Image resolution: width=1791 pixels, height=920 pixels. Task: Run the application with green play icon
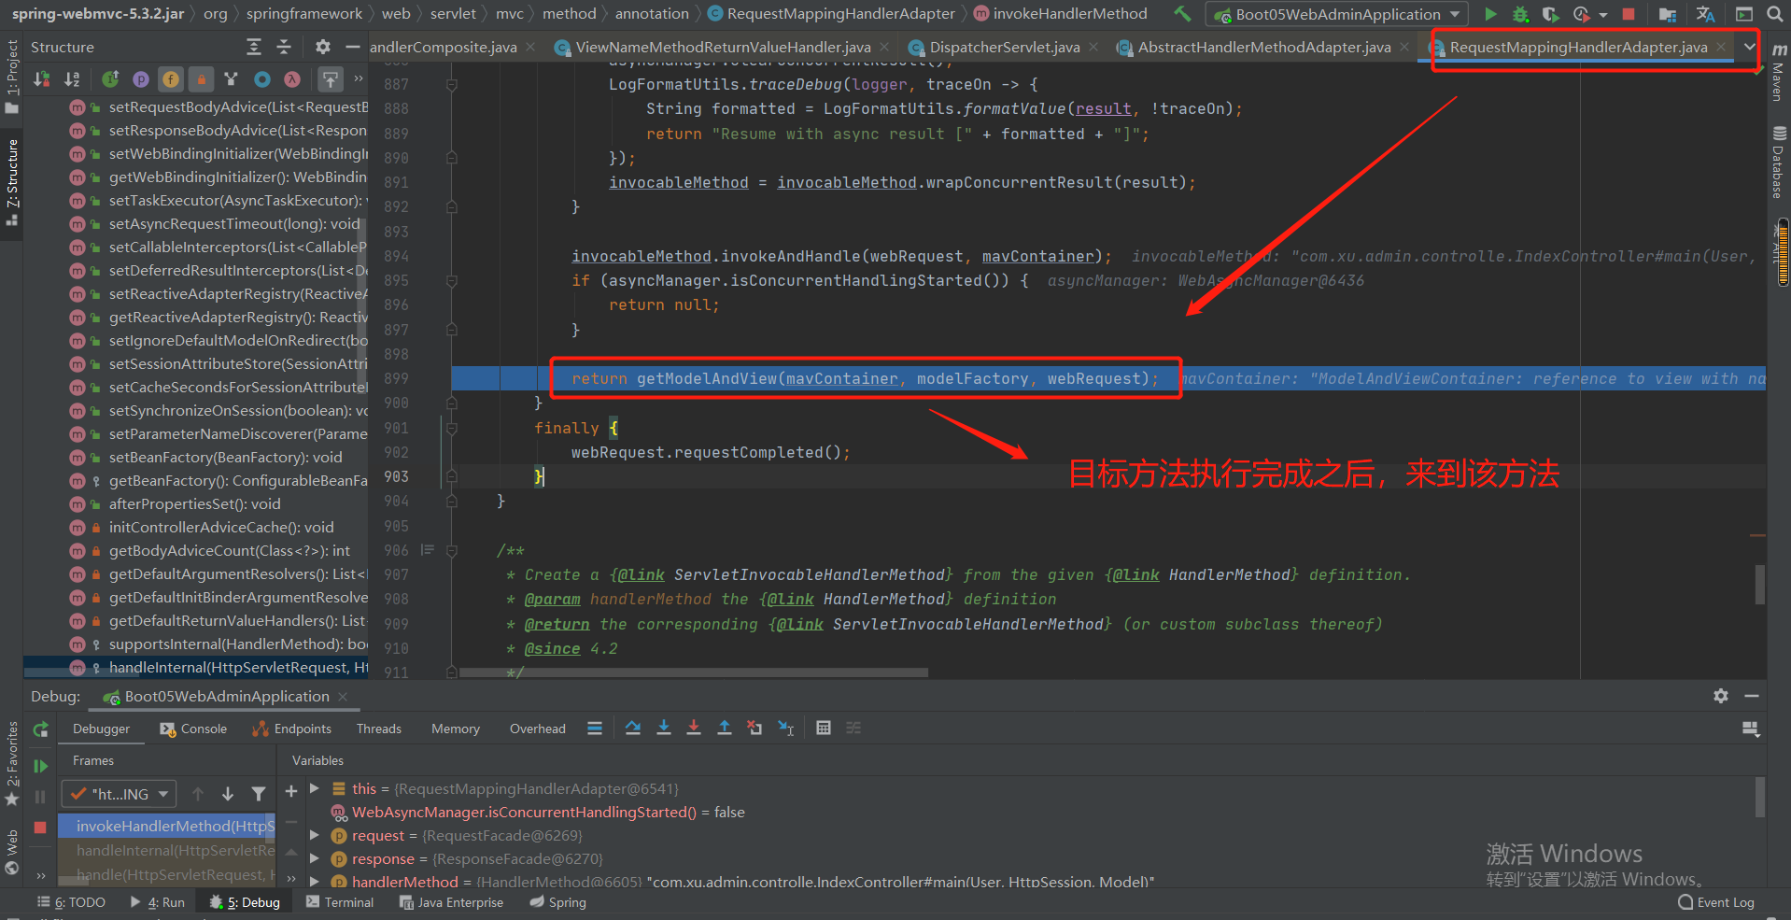[1490, 14]
